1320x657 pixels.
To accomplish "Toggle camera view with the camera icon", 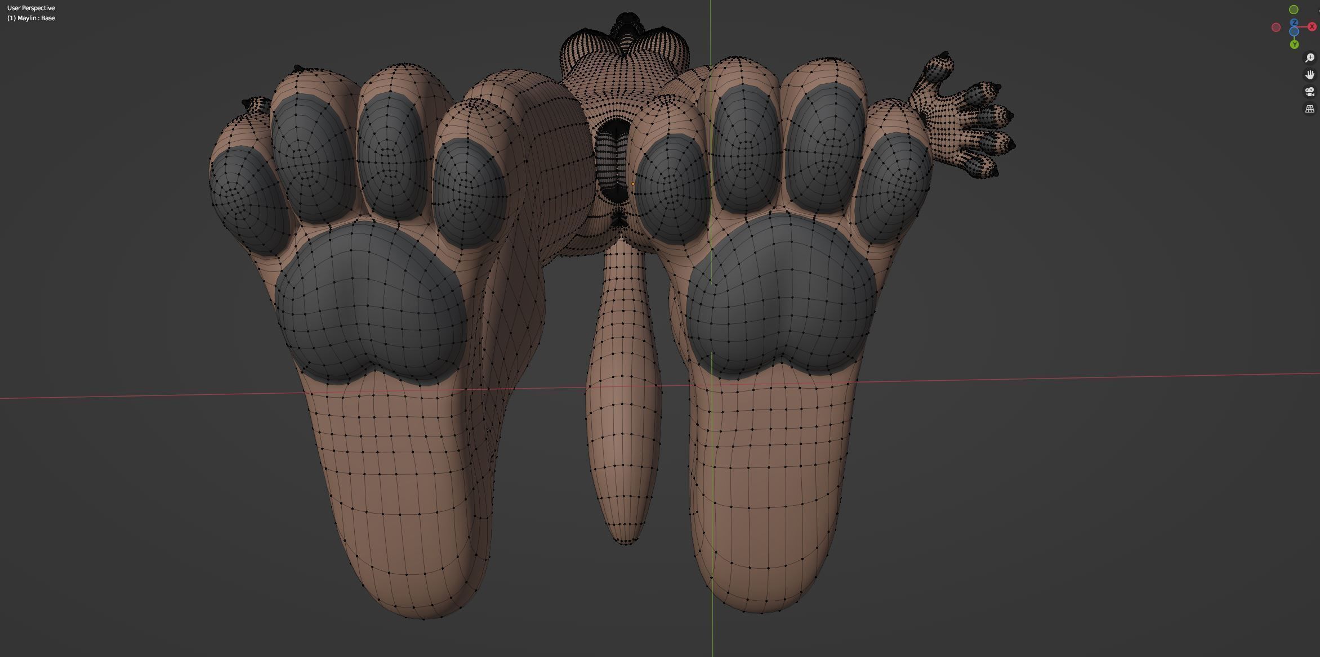I will [1310, 92].
